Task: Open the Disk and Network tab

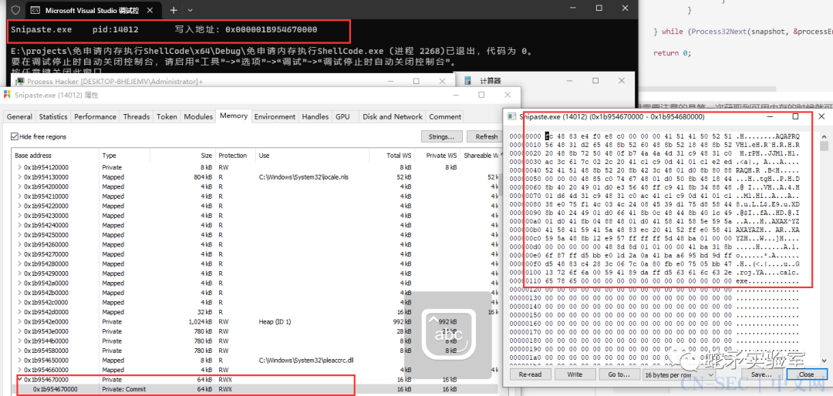Action: (x=393, y=117)
